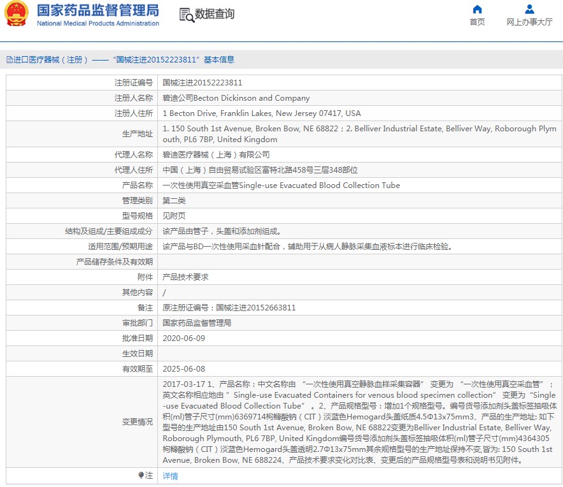Click the 国家药品监督管理局 title text
The height and width of the screenshot is (487, 563).
pos(97,11)
